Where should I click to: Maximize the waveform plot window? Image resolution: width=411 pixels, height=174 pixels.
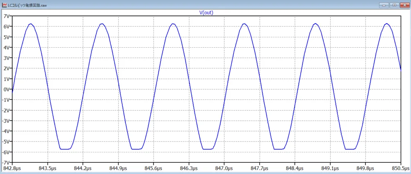pyautogui.click(x=394, y=5)
